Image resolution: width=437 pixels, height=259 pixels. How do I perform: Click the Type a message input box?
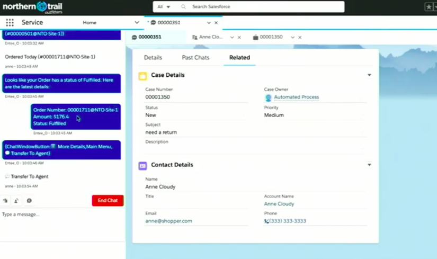coord(63,225)
